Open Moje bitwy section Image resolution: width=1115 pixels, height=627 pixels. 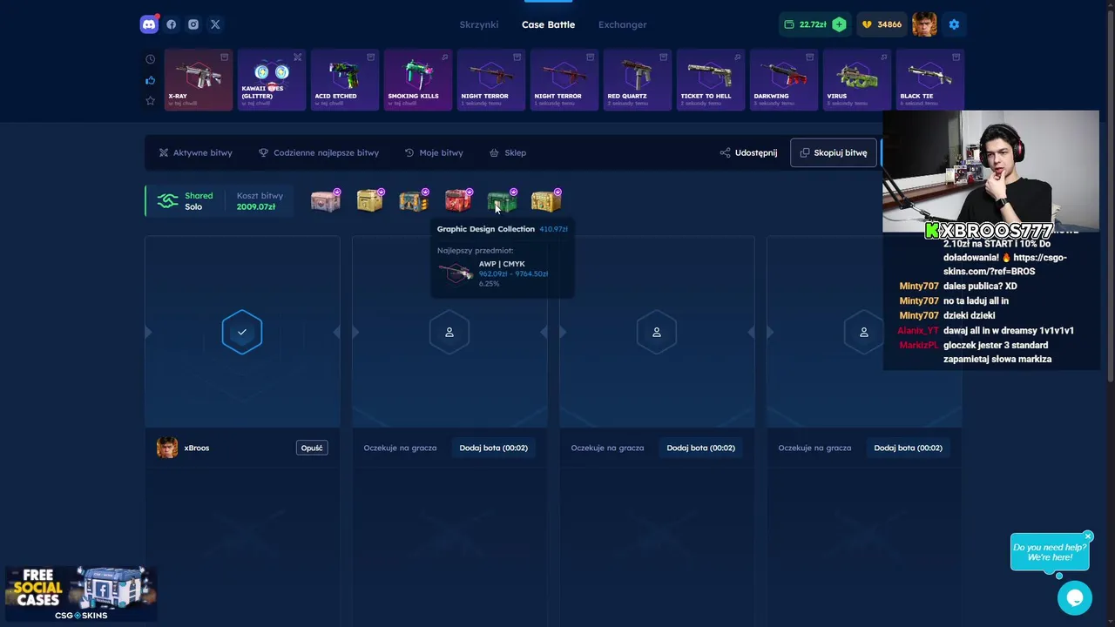tap(434, 152)
